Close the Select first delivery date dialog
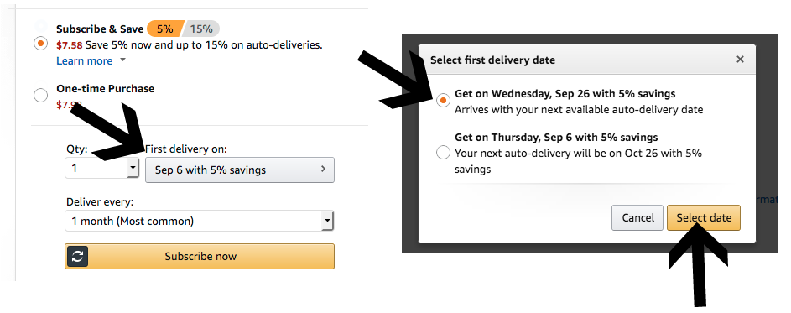Image resolution: width=791 pixels, height=313 pixels. pos(740,60)
